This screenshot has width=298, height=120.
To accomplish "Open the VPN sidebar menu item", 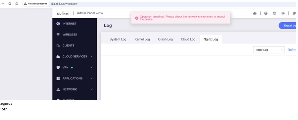I will coord(74,68).
